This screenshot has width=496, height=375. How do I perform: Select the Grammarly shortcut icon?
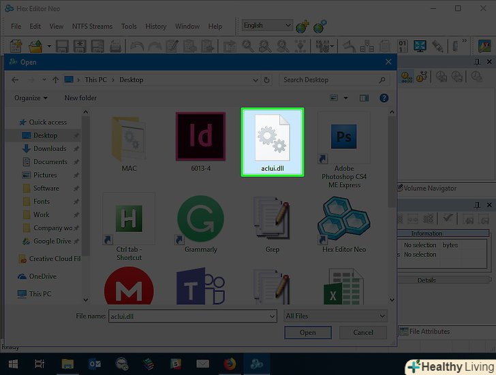[x=200, y=225]
